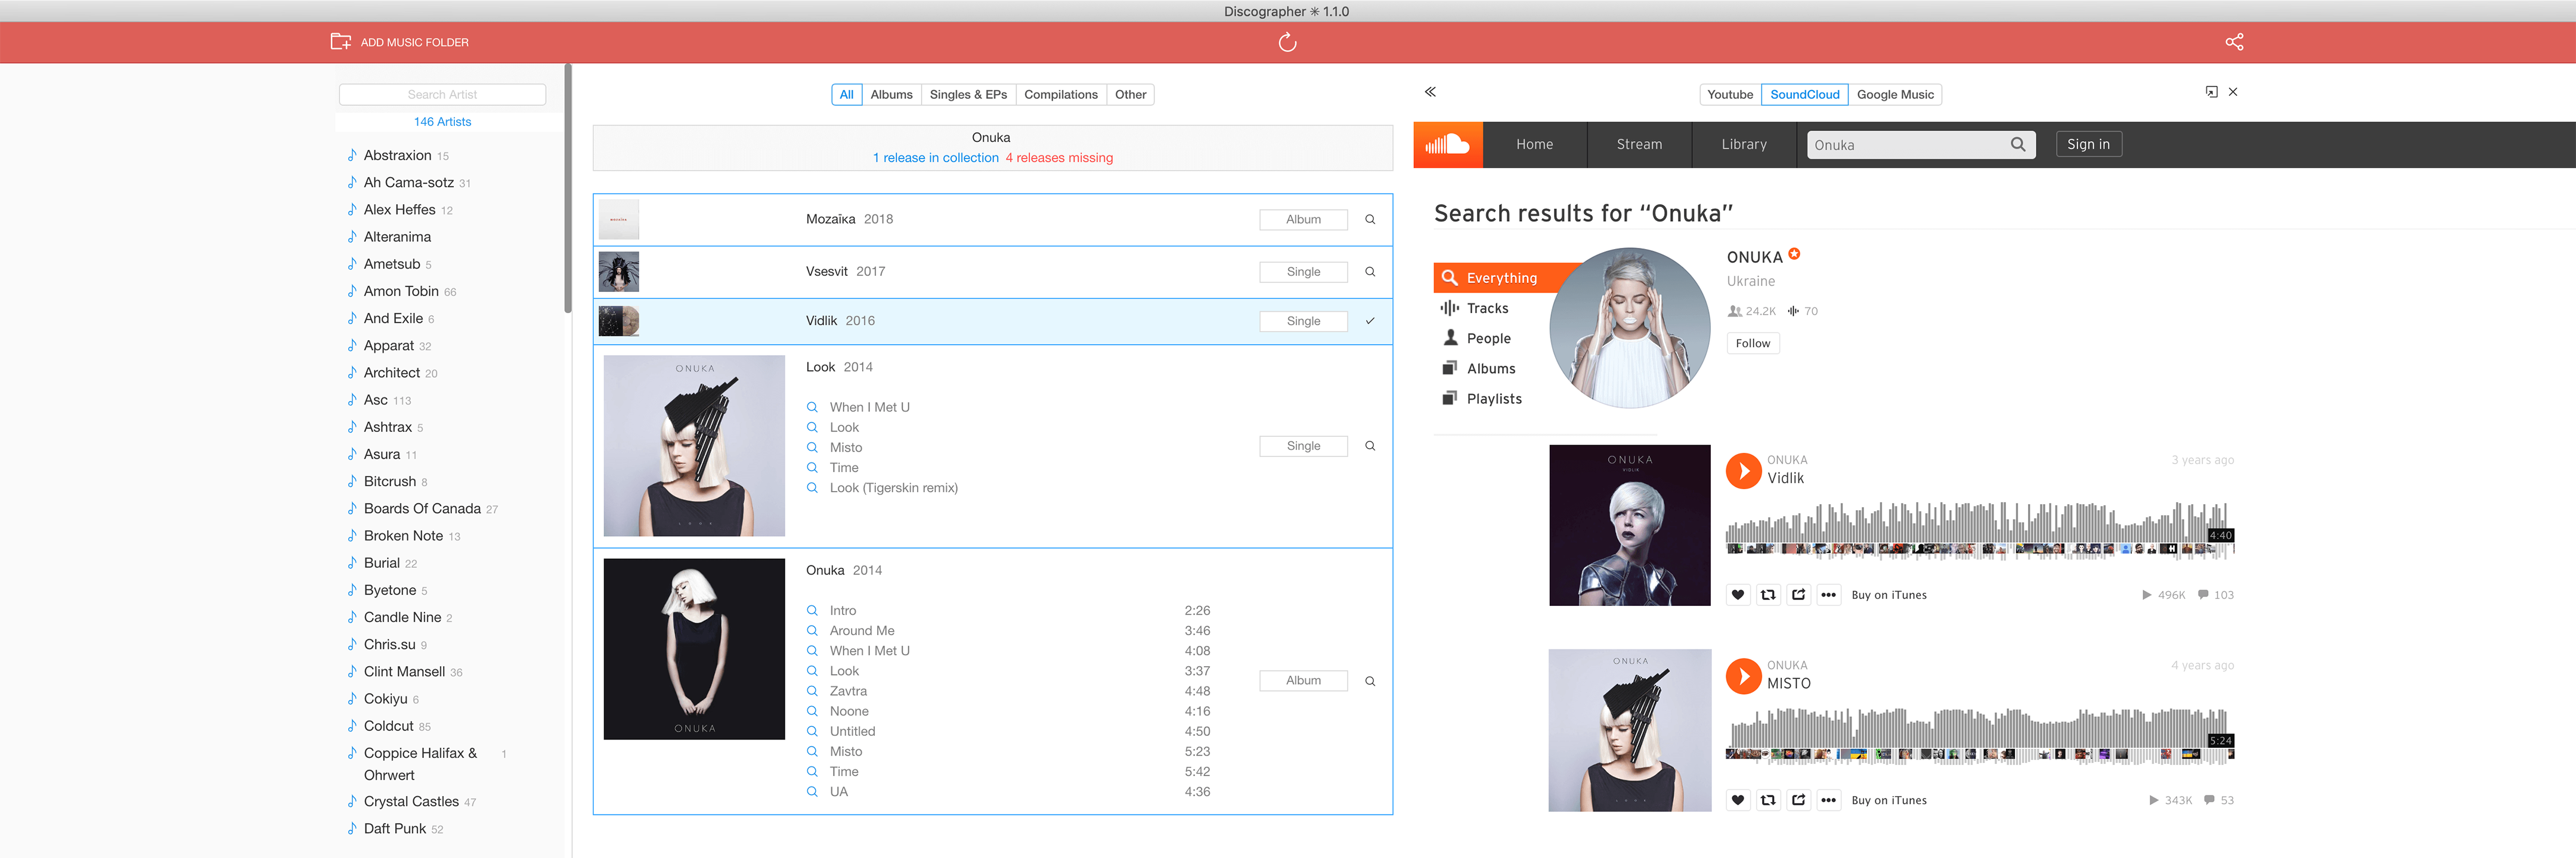Screen dimensions: 2576x858
Task: Filter releases by Albums
Action: click(x=891, y=95)
